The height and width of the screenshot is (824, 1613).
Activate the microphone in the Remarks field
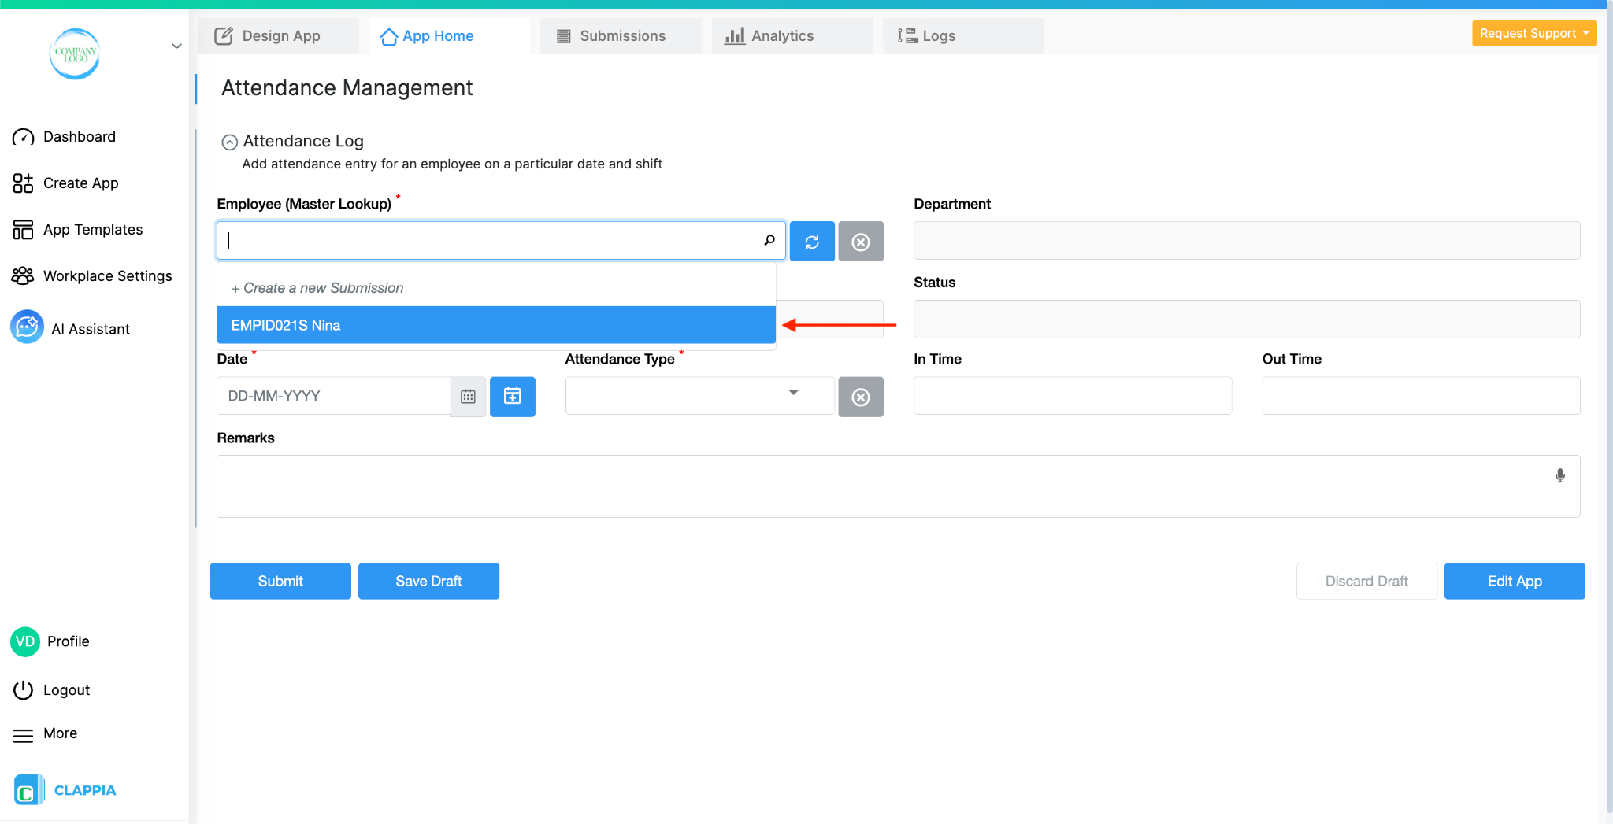1559,475
